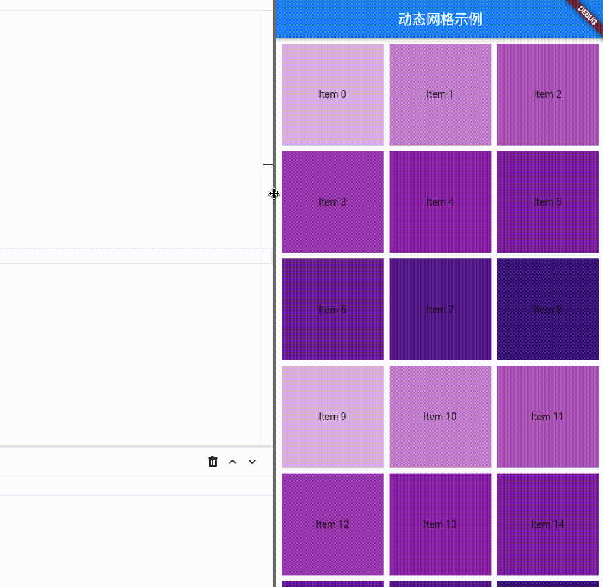Select the Item 1 grid tile
This screenshot has width=603, height=587.
point(440,94)
